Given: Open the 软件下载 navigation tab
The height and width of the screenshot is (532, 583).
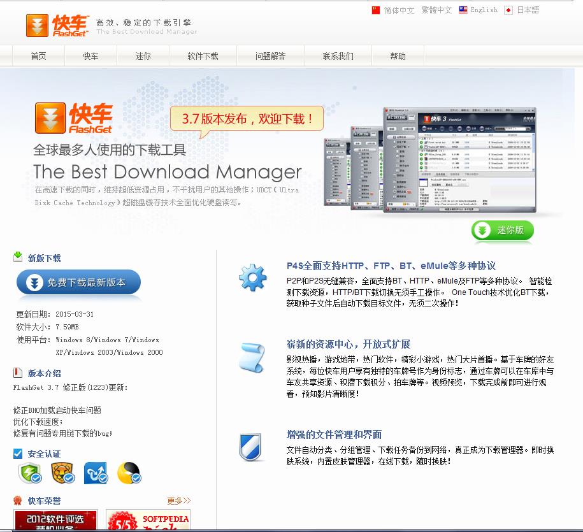Looking at the screenshot, I should 203,56.
